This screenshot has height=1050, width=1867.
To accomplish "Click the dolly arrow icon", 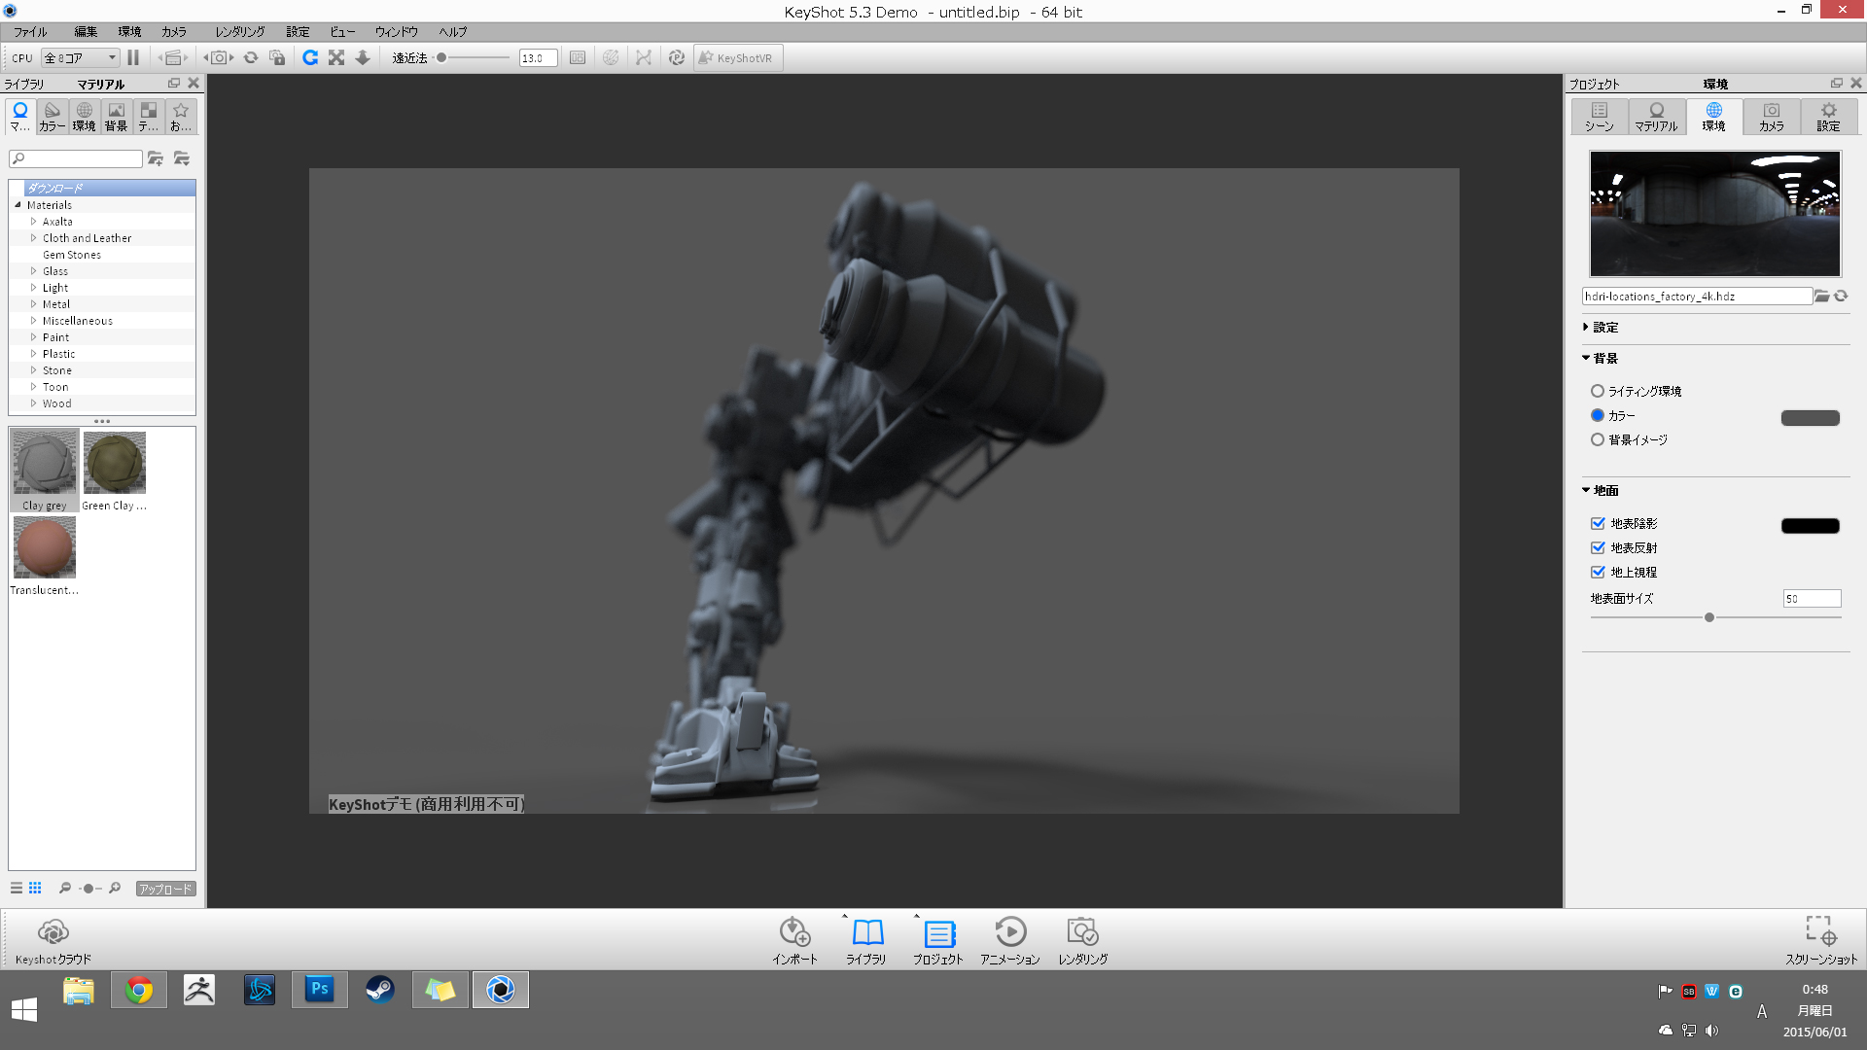I will point(363,57).
